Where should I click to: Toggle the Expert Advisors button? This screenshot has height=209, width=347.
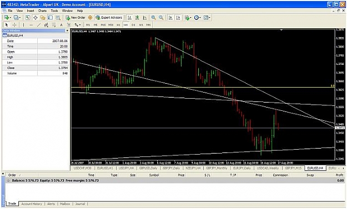coord(109,17)
